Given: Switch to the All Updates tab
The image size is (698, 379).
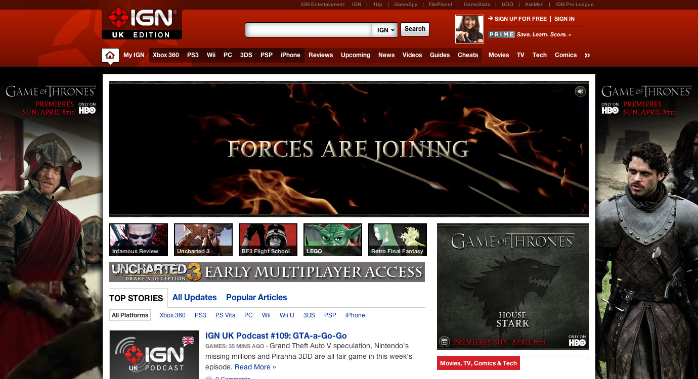Looking at the screenshot, I should [x=194, y=298].
